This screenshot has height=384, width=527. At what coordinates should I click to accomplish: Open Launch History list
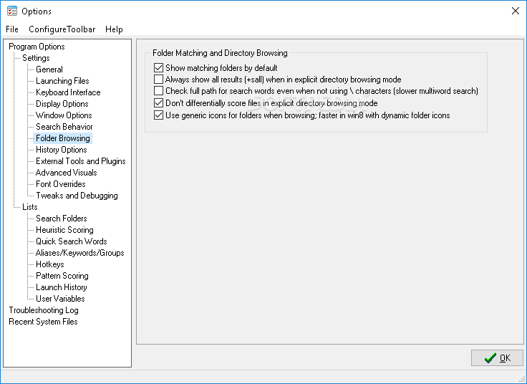point(62,287)
